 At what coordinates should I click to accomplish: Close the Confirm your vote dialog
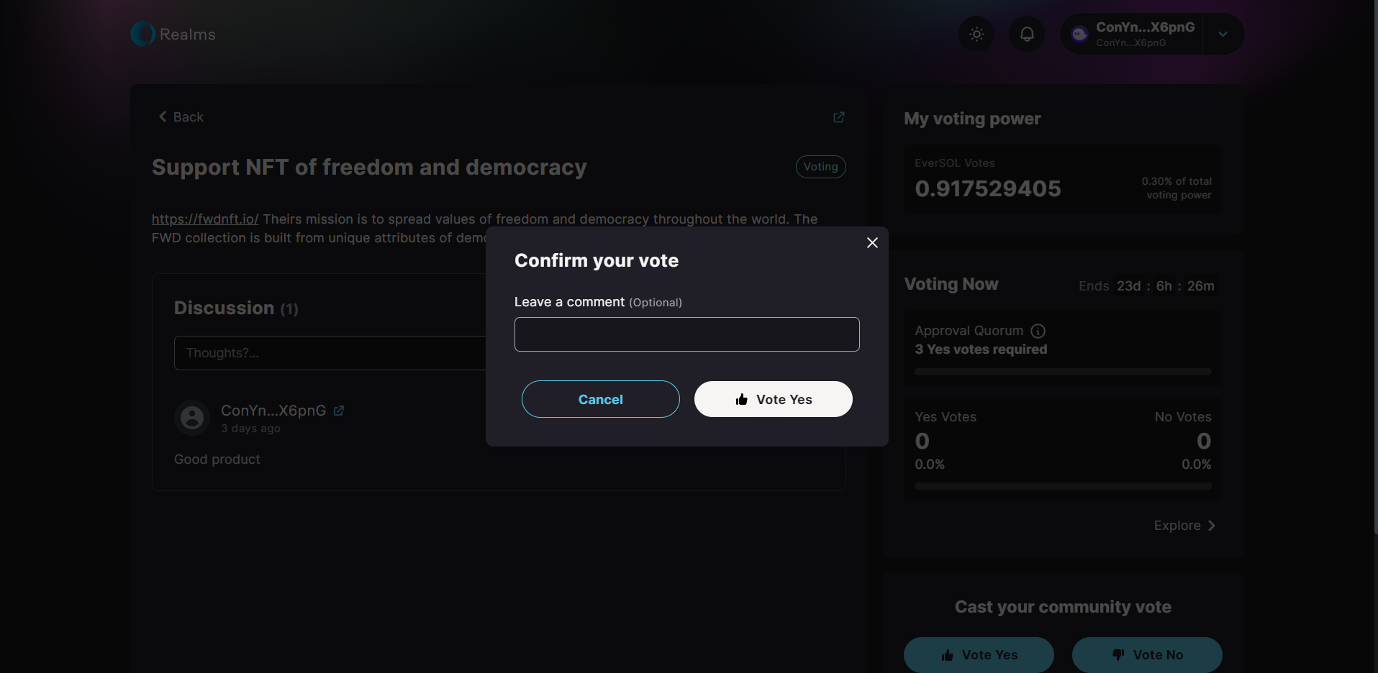point(872,243)
